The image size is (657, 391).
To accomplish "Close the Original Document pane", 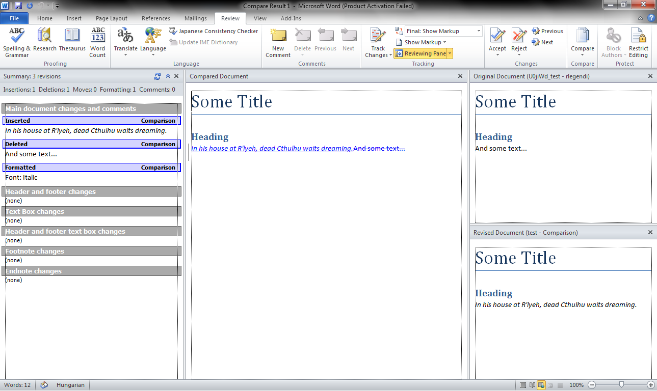I will tap(650, 76).
